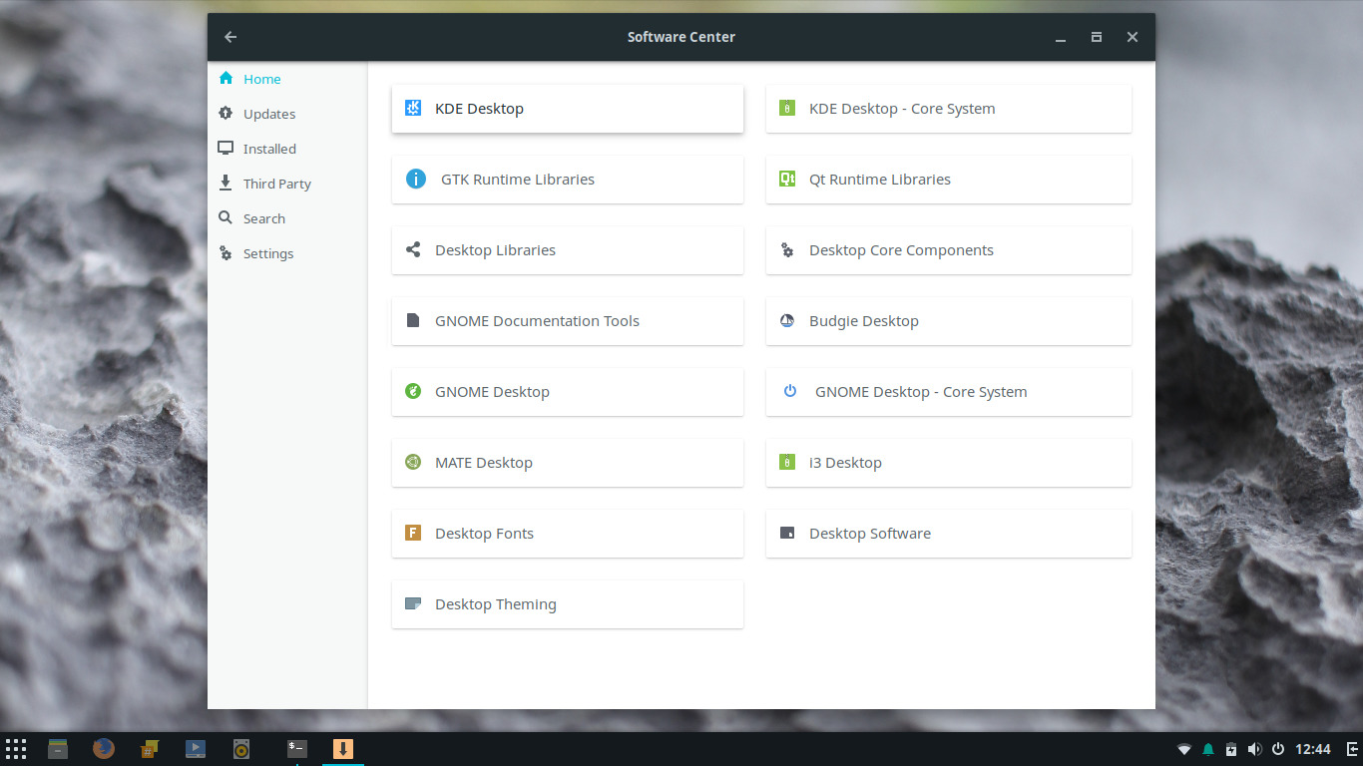
Task: Go to Updates in the sidebar
Action: pyautogui.click(x=268, y=113)
